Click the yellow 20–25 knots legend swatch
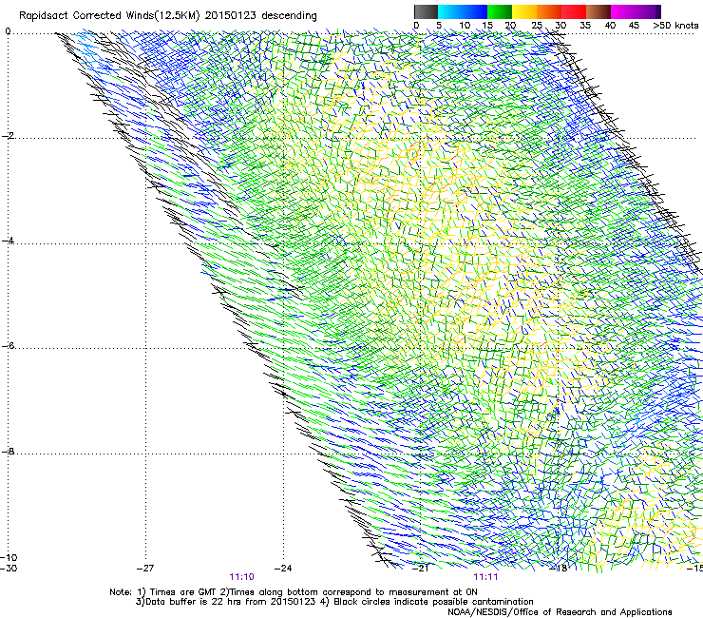This screenshot has width=703, height=618. click(x=524, y=11)
